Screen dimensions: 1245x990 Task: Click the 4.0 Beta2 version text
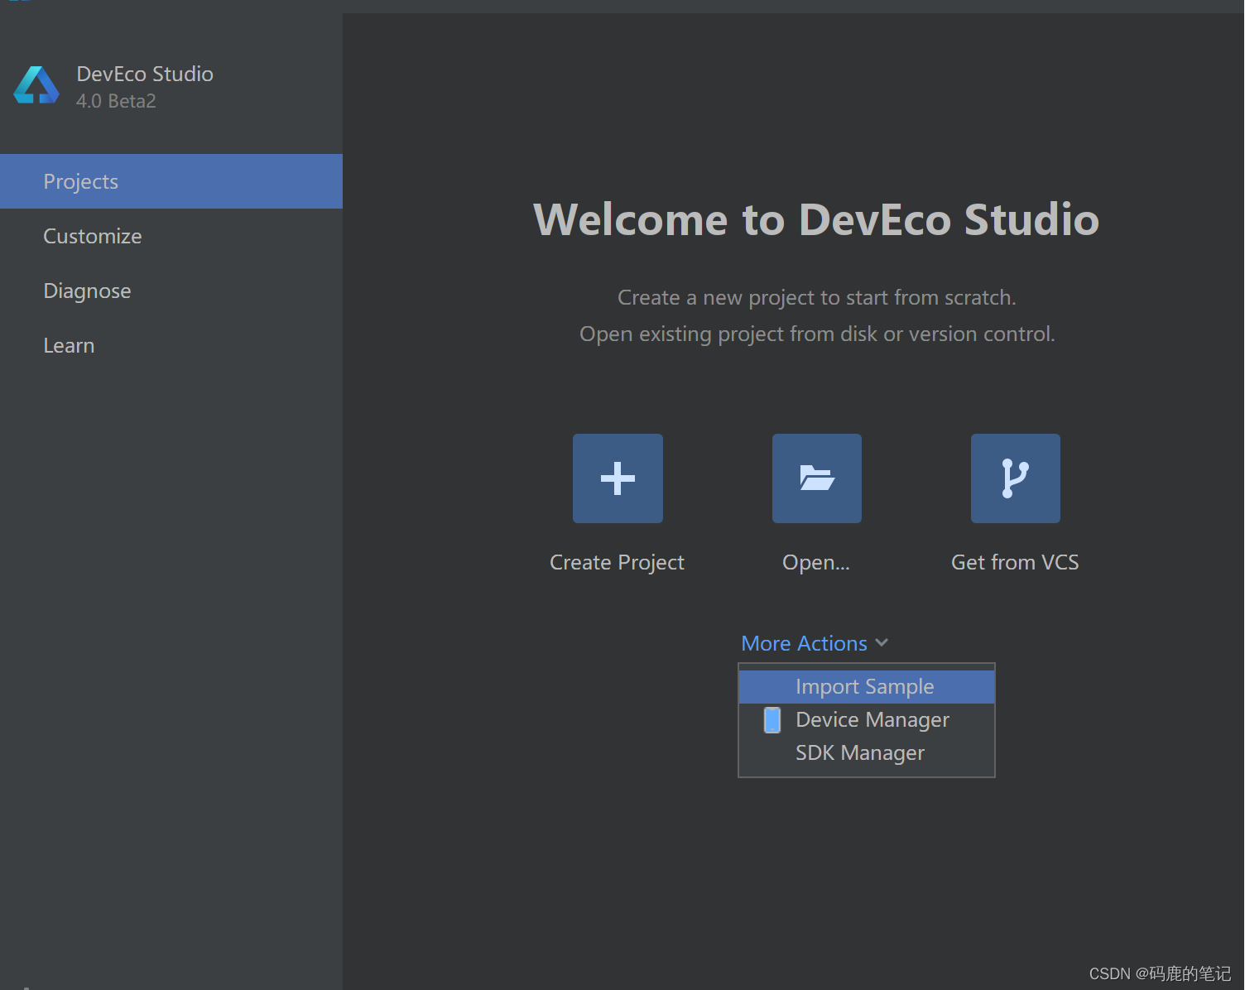click(x=116, y=101)
